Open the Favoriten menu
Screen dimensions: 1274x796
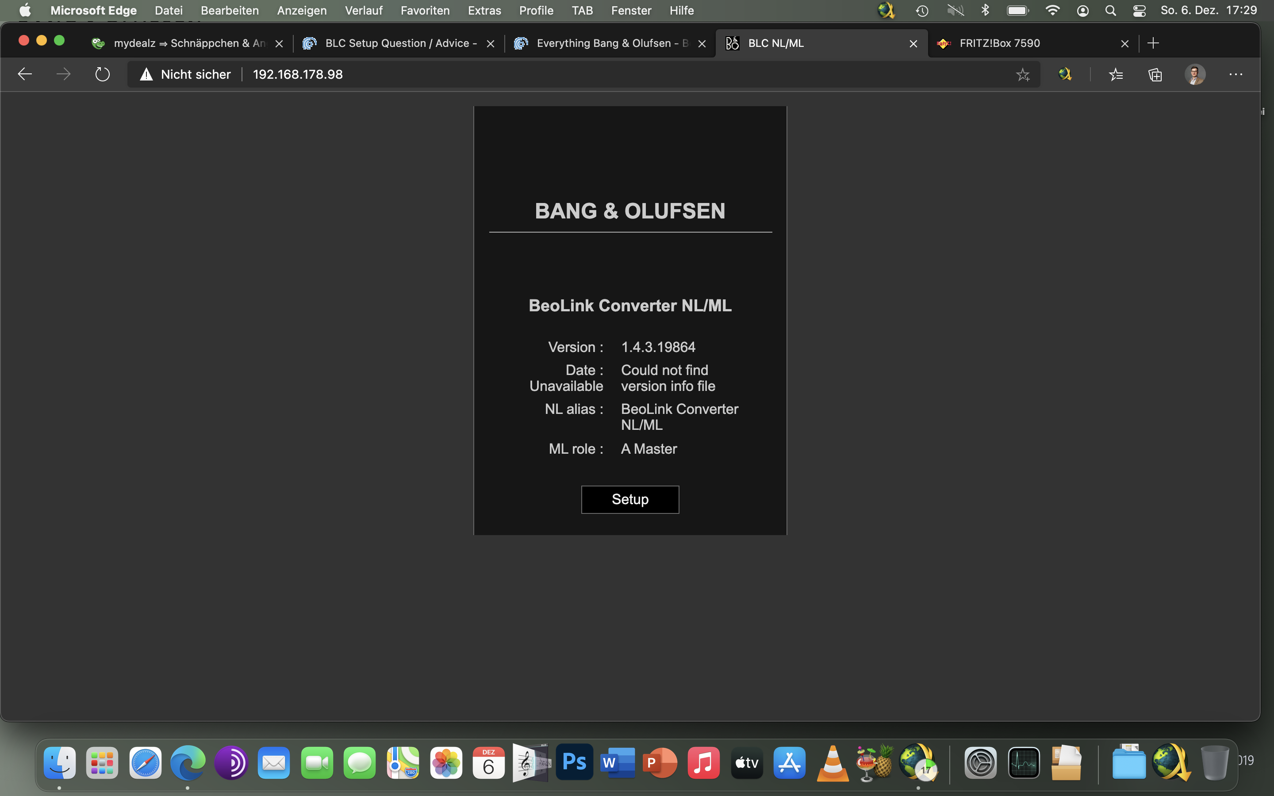coord(425,11)
